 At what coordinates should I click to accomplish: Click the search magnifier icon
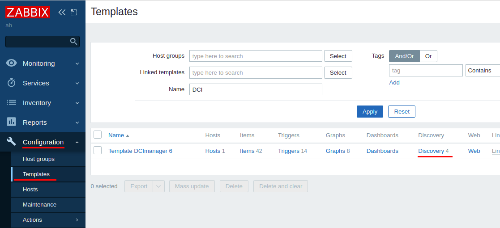tap(74, 42)
